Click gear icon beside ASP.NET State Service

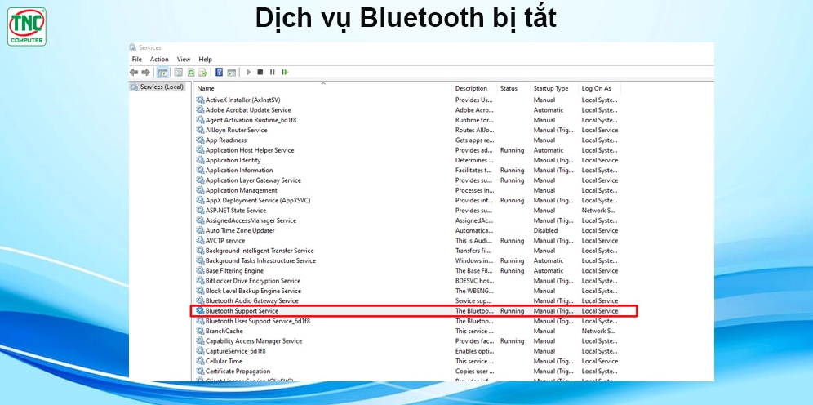click(200, 211)
